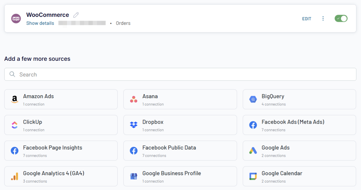Select the Dropbox source title

coord(153,122)
